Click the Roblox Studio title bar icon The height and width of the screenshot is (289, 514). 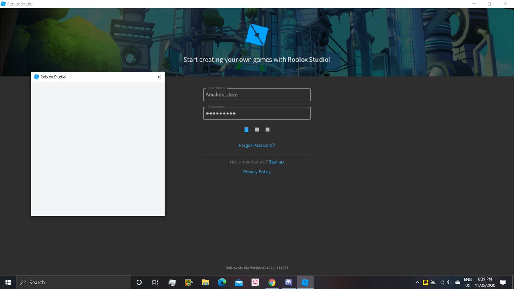[x=3, y=4]
